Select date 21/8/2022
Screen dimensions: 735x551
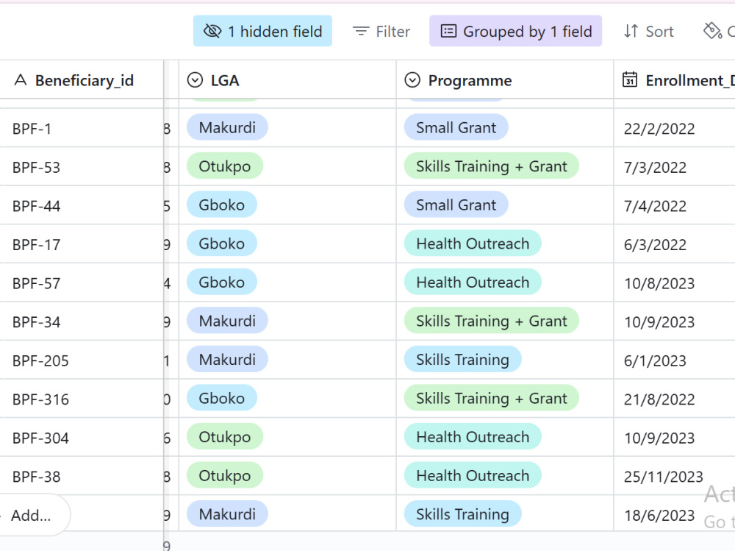tap(659, 399)
